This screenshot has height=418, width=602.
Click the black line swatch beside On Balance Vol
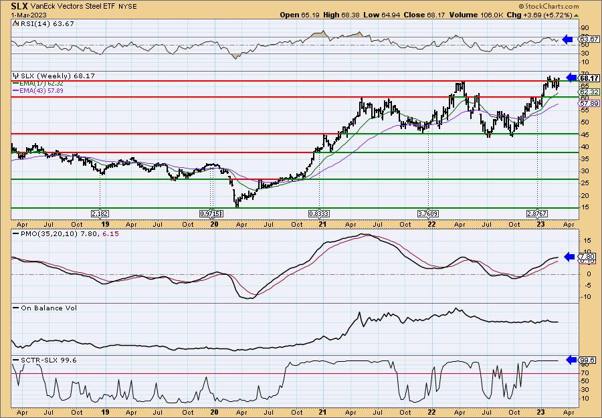[16, 308]
